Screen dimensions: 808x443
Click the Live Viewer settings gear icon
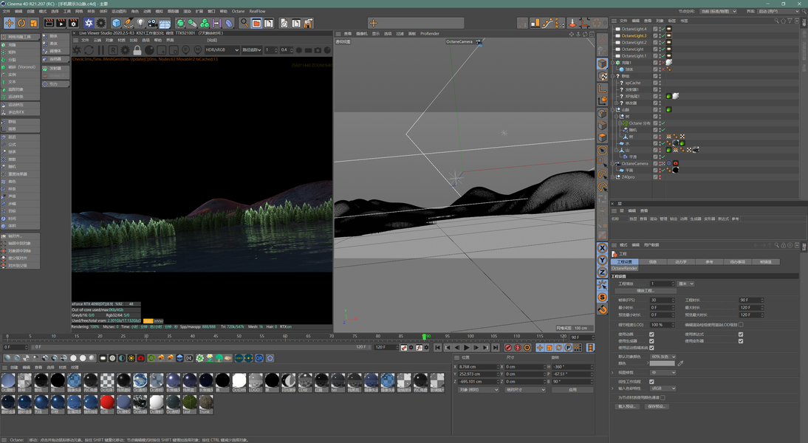coord(126,50)
